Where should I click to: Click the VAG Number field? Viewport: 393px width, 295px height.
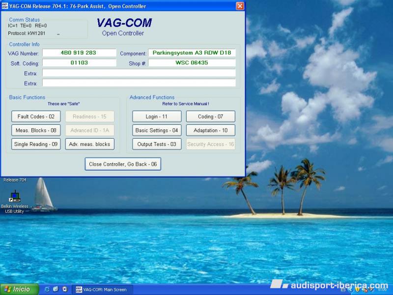pyautogui.click(x=79, y=53)
